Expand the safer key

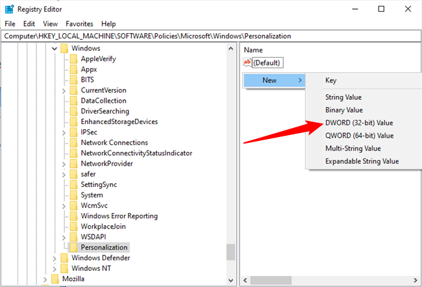point(64,175)
